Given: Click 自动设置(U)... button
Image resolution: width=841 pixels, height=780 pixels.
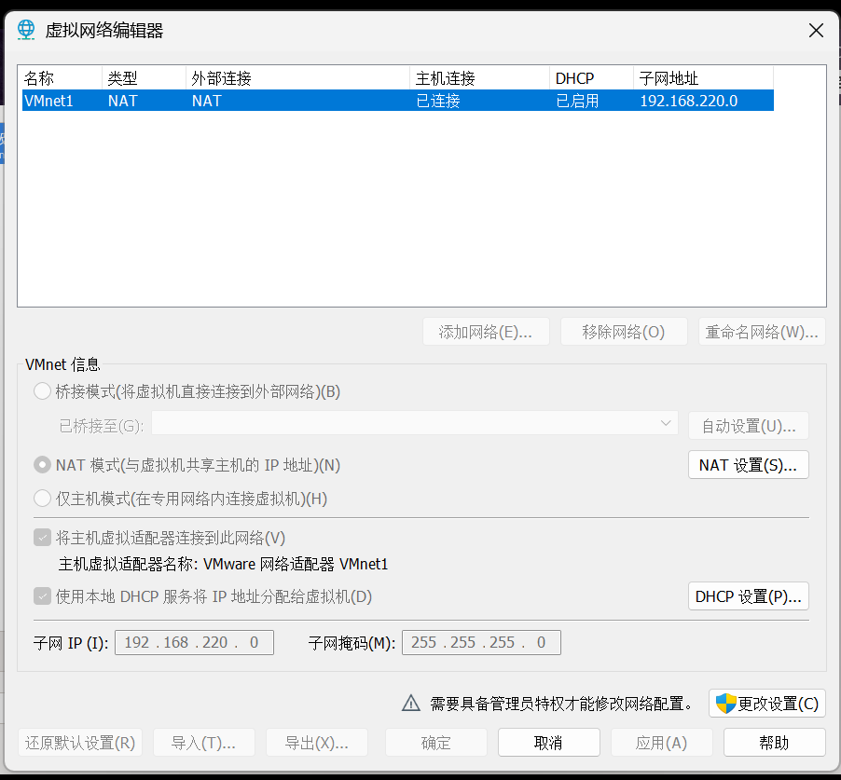Looking at the screenshot, I should pos(748,426).
